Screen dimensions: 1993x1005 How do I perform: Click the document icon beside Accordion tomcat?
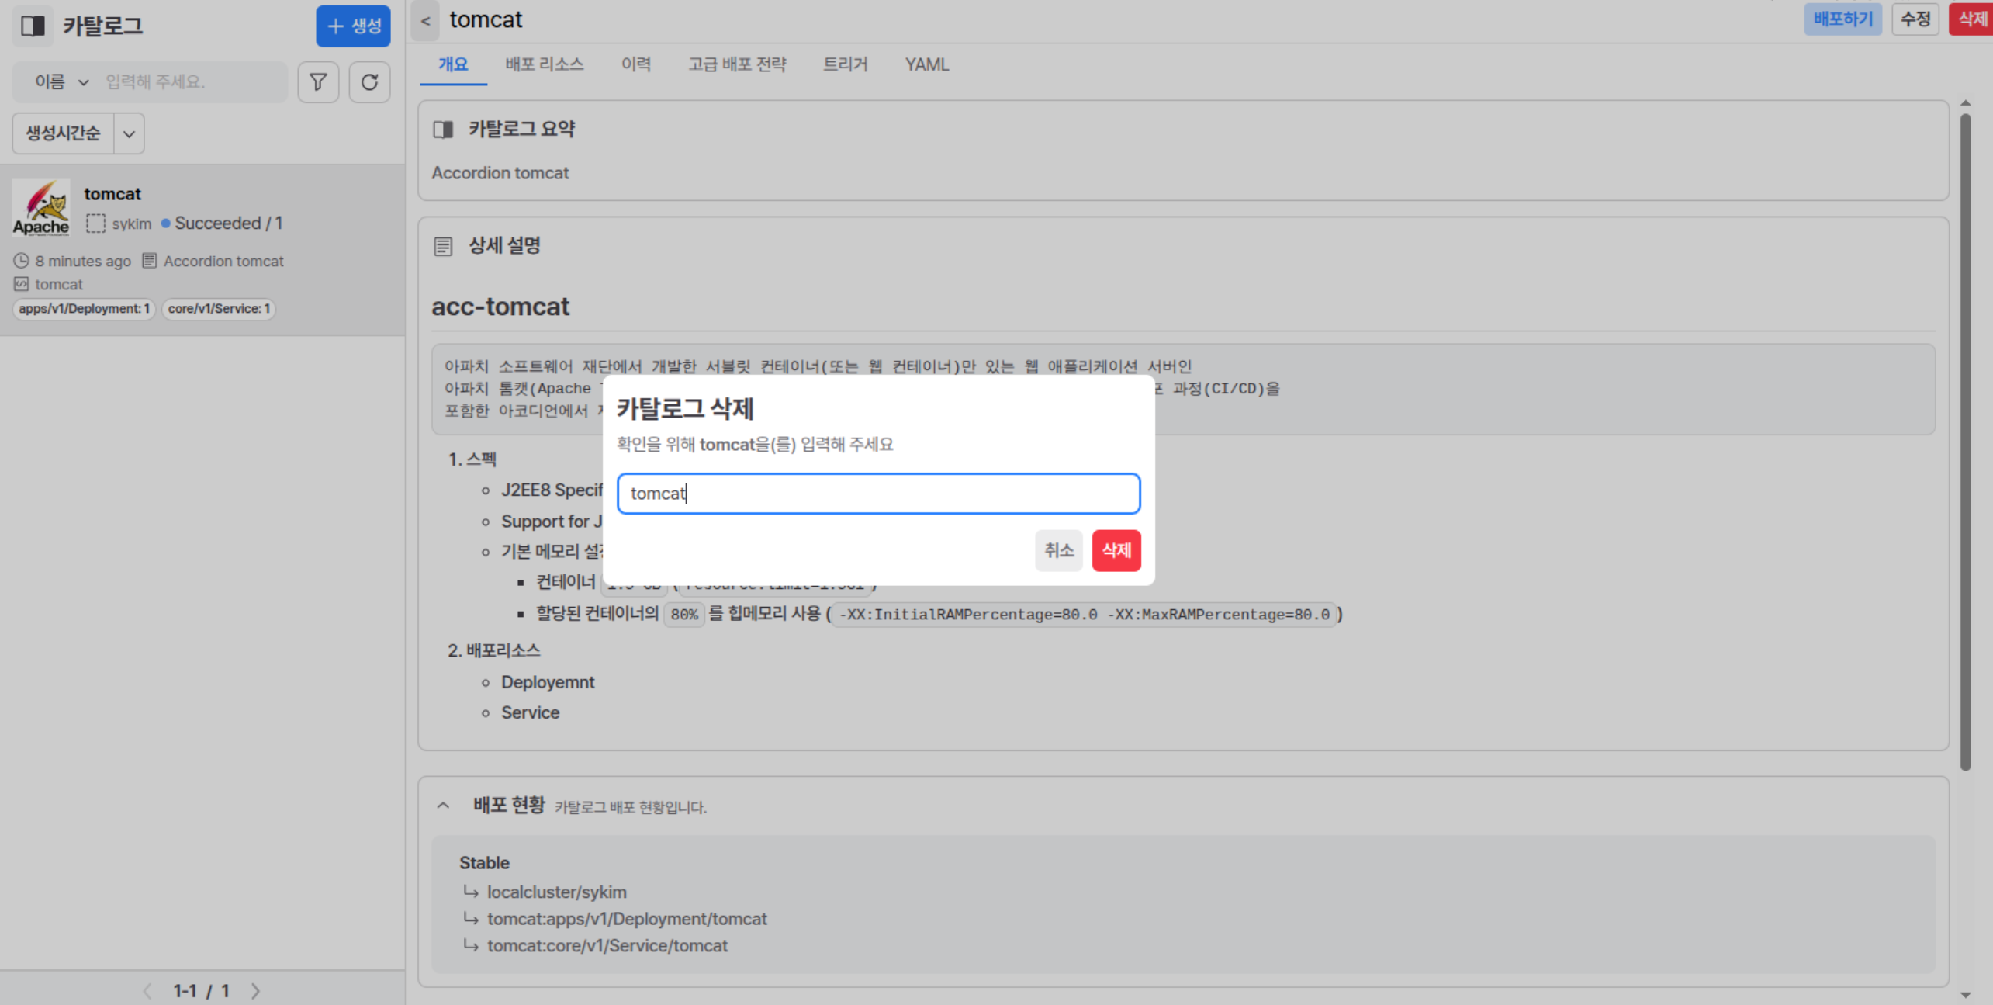click(x=149, y=261)
